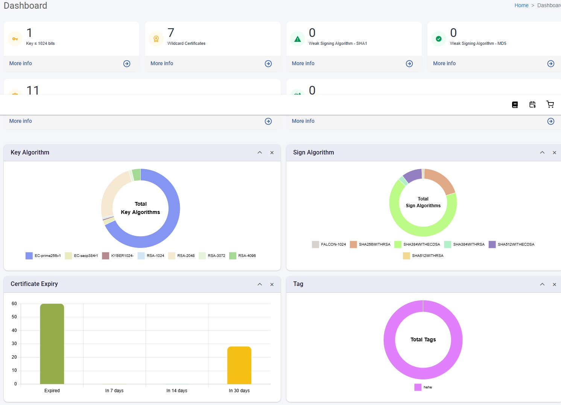The image size is (561, 405).
Task: Click More info under Weak Signing Algorithm MD5
Action: (444, 63)
